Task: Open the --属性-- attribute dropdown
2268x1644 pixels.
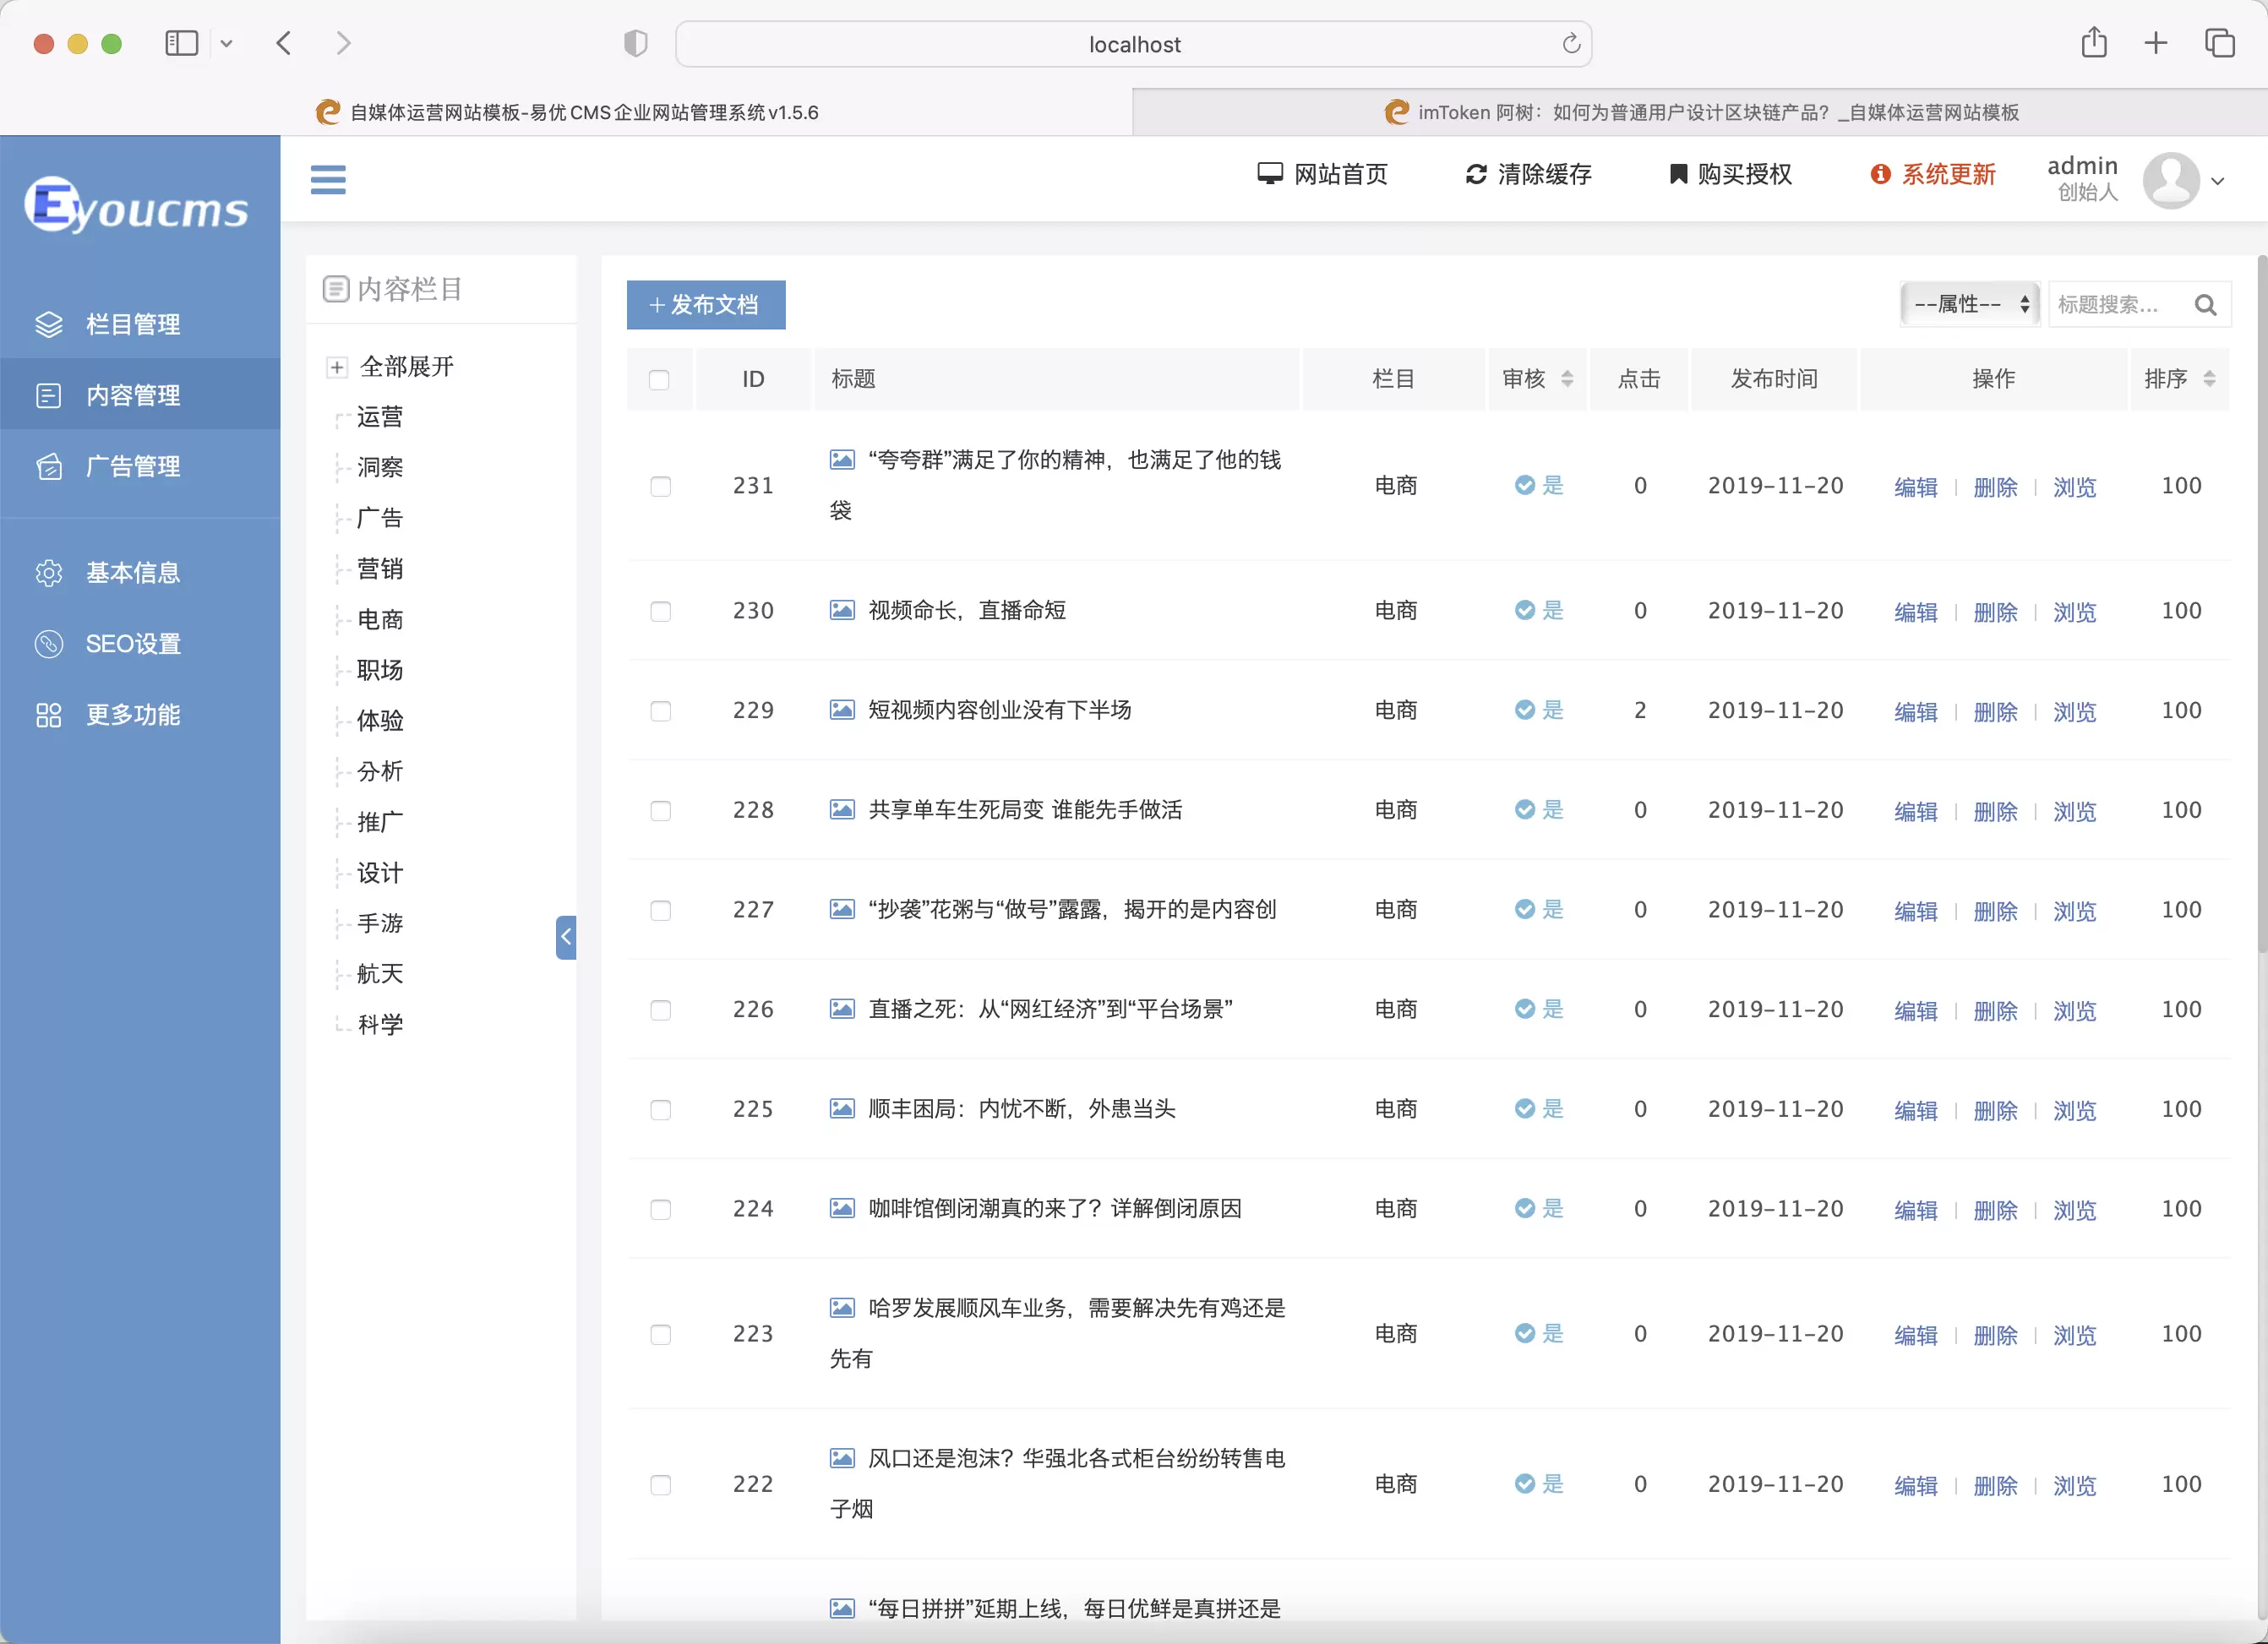Action: click(1969, 304)
